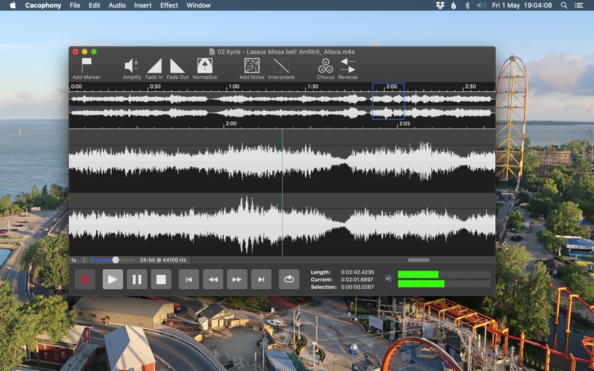
Task: Click the Normalize toolbar icon
Action: click(204, 66)
